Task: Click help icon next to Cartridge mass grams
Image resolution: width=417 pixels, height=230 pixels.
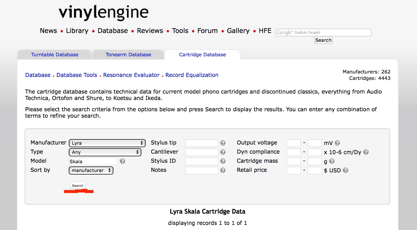Action: coord(332,161)
